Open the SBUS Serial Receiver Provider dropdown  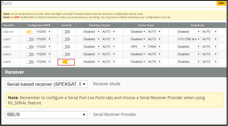point(46,115)
